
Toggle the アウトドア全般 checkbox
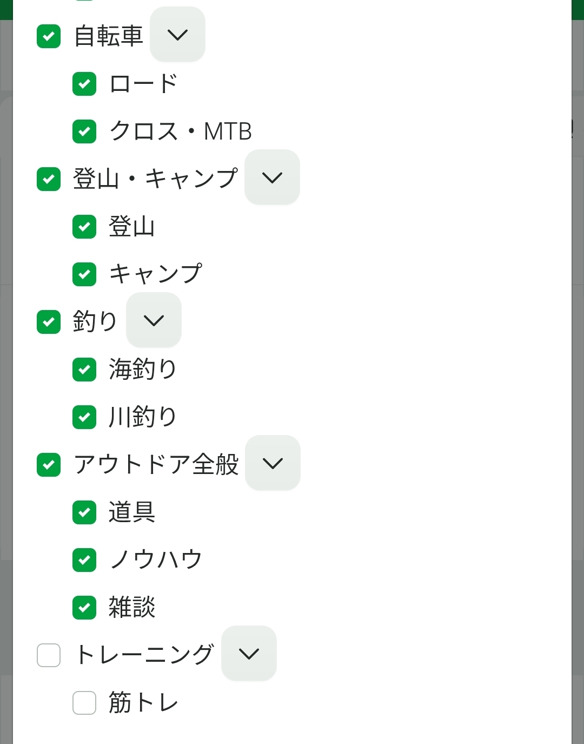49,465
